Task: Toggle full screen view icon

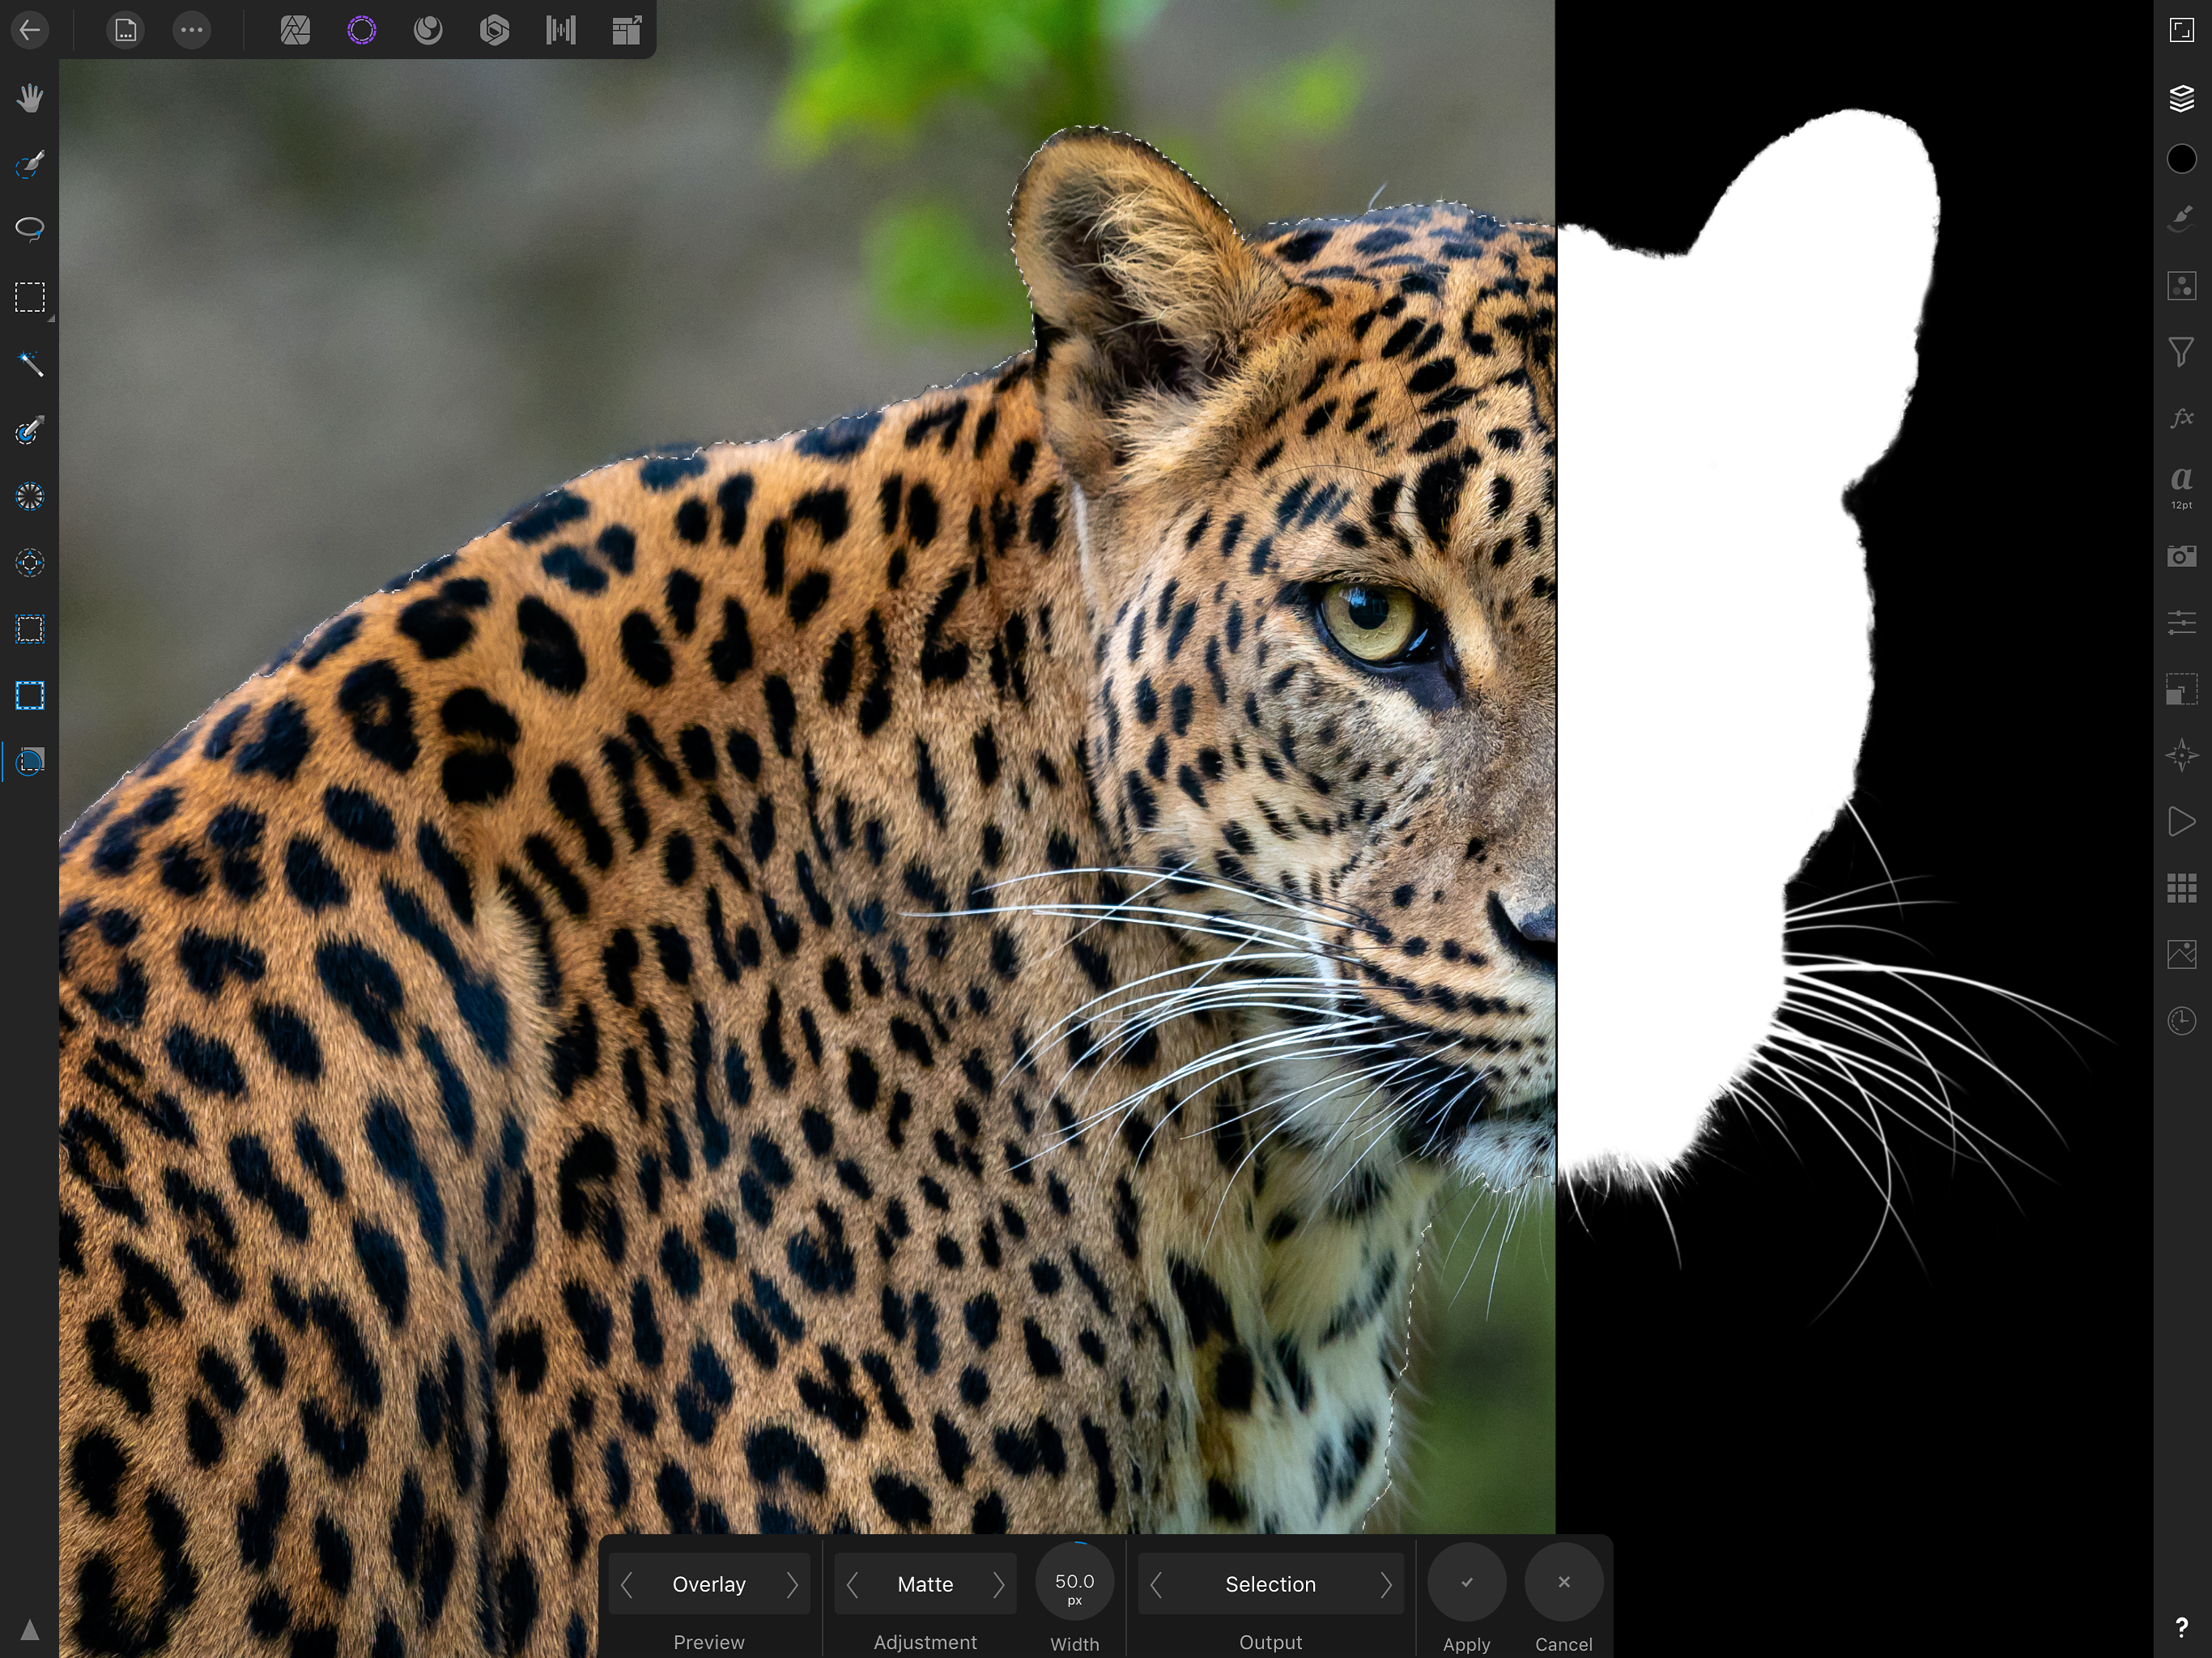Action: click(x=2181, y=30)
